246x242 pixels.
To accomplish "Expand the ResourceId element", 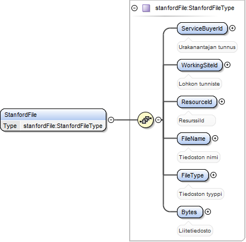I will (222, 102).
